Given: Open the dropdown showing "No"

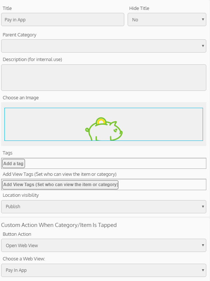Looking at the screenshot, I should coord(167,19).
